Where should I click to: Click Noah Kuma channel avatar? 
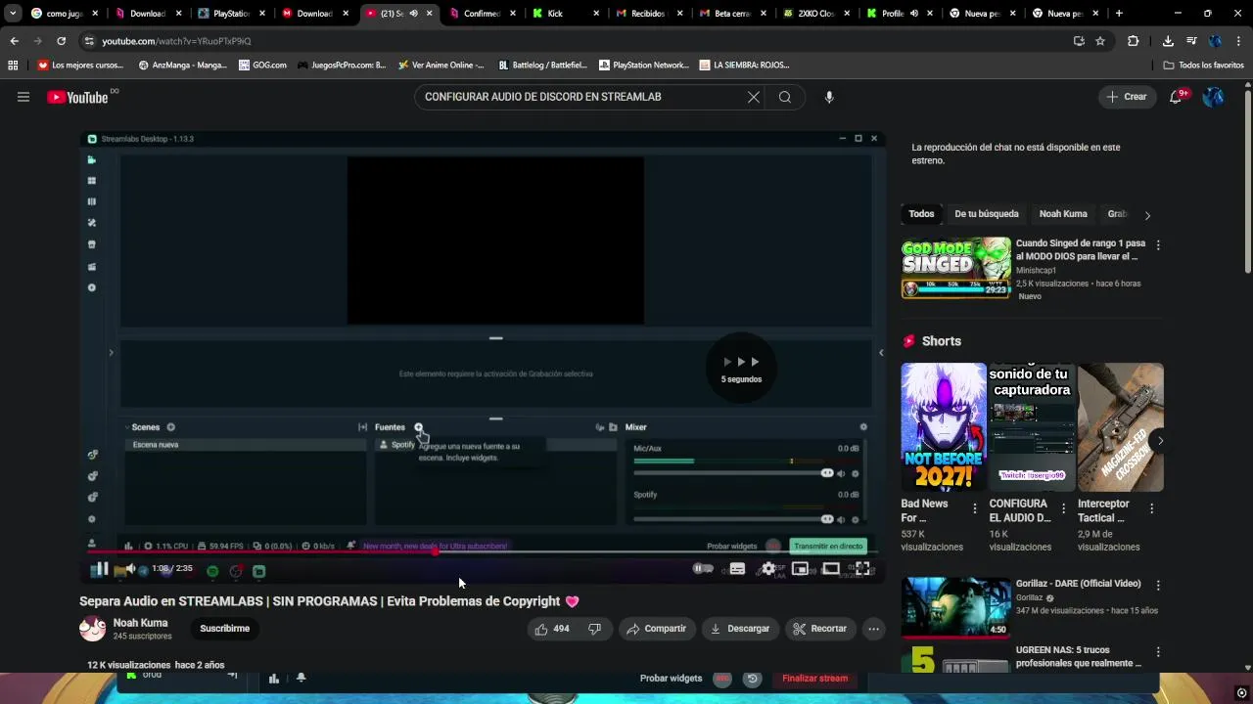(x=92, y=629)
